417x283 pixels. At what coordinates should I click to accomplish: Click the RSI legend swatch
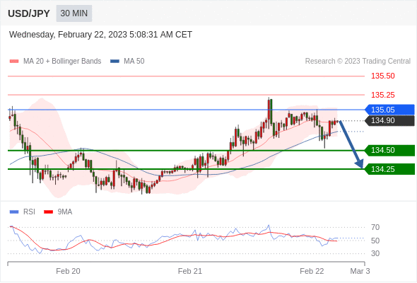(x=14, y=212)
